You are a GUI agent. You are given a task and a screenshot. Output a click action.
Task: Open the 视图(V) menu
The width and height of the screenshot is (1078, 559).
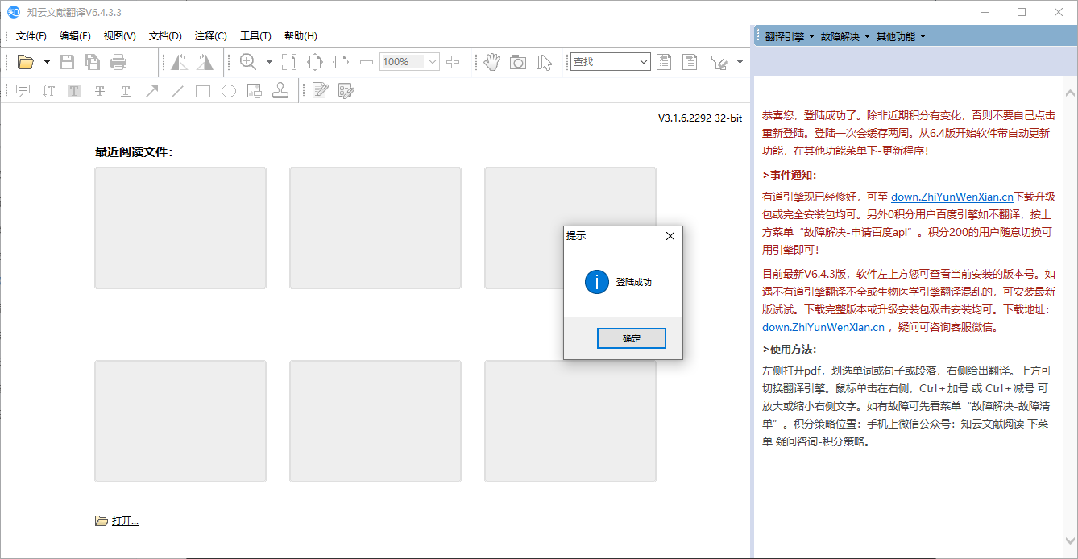coord(119,36)
